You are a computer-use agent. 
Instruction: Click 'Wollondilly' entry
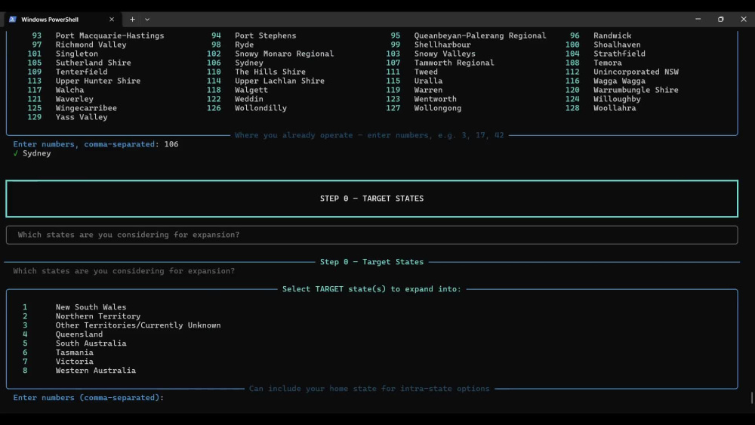(x=261, y=108)
